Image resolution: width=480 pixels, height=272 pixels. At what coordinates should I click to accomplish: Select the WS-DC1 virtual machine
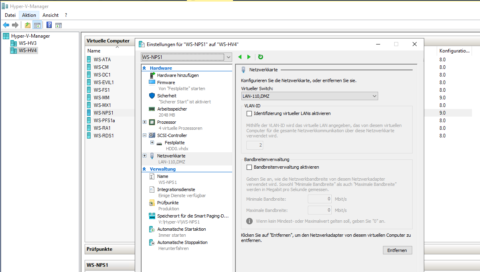tap(102, 75)
